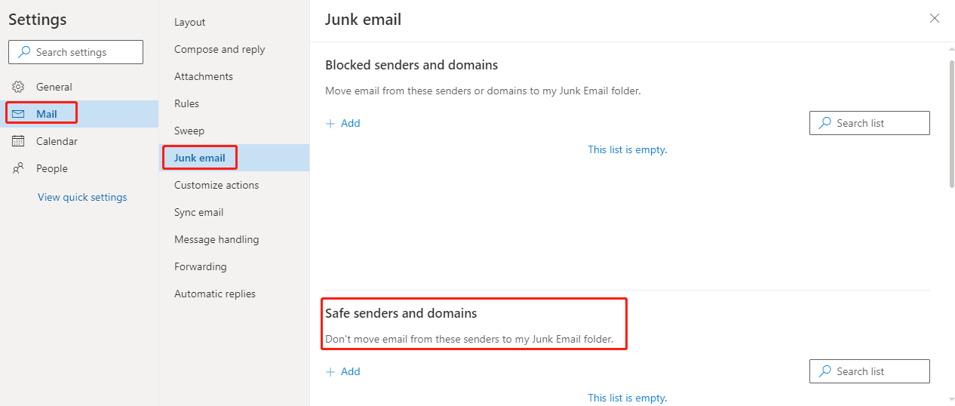This screenshot has width=955, height=406.
Task: Close the Junk email settings panel
Action: click(x=935, y=18)
